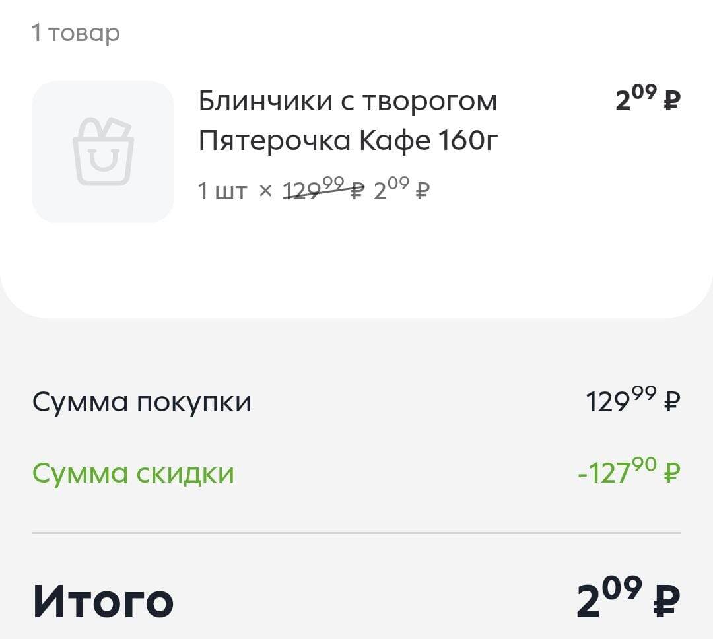
Task: Tap the bold total amount 2.09 ₽
Action: [x=628, y=597]
